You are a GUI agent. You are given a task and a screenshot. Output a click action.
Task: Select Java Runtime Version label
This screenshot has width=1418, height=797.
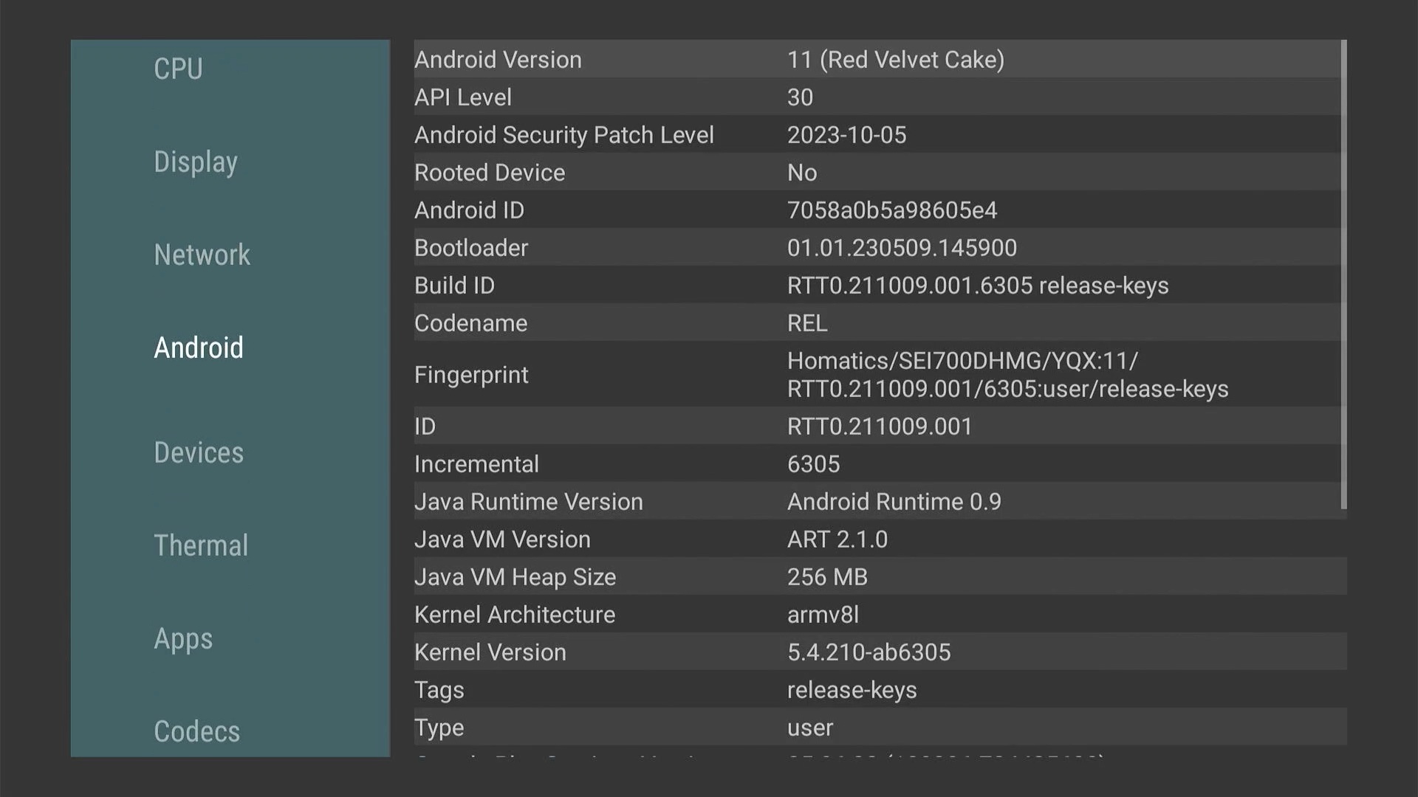[x=529, y=501]
